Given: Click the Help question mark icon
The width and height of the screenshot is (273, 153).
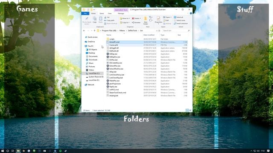Looking at the screenshot, I should click(x=191, y=13).
